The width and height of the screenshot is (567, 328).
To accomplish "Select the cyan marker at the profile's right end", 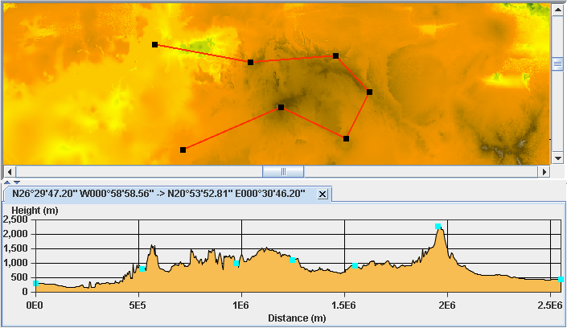I will 561,279.
